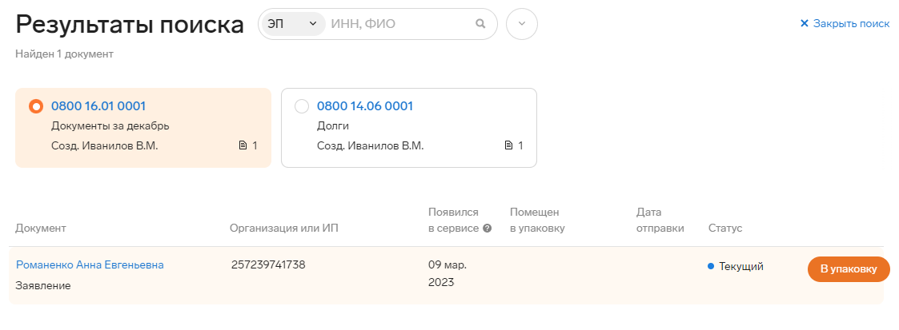Click the X icon beside Закрыть поиск

[x=804, y=23]
